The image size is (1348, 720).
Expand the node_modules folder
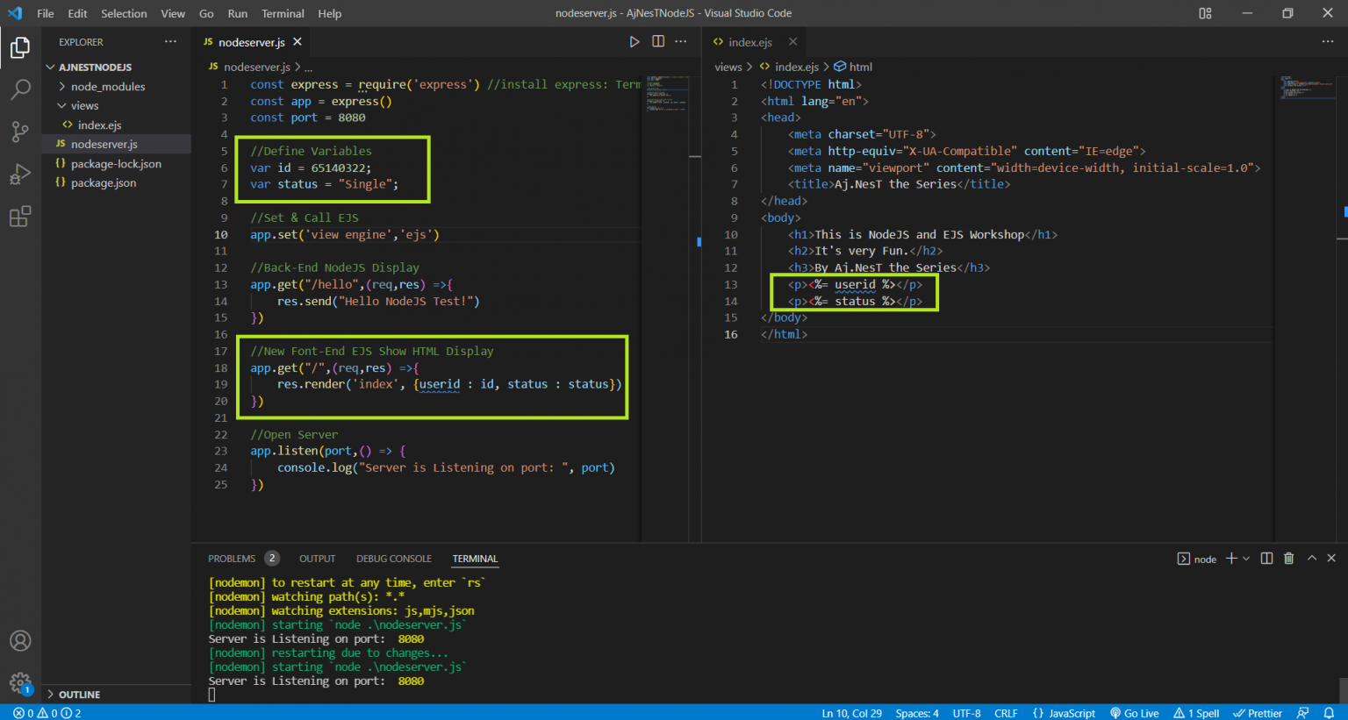tap(108, 87)
